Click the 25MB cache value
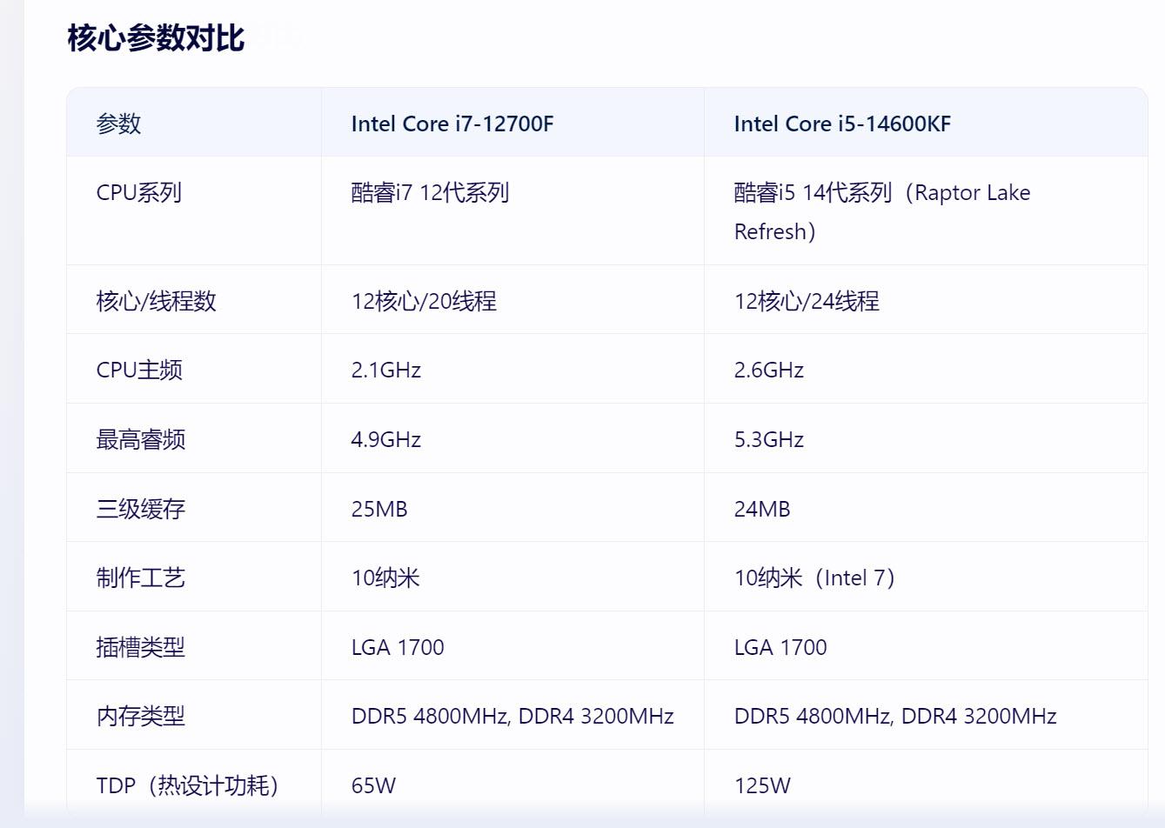Screen dimensions: 1165x828 click(x=379, y=509)
